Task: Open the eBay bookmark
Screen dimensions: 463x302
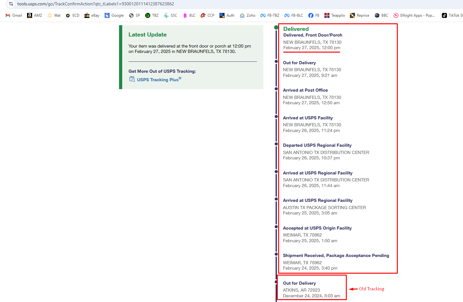Action: (x=92, y=15)
